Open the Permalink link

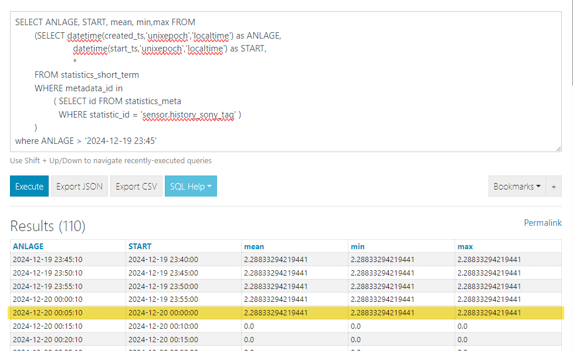(543, 223)
